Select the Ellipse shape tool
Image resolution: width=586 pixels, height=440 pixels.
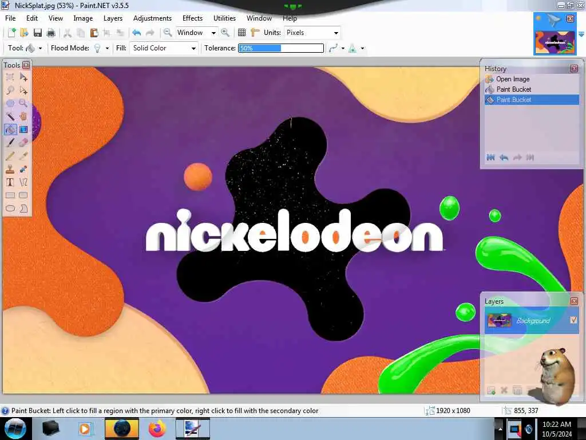(x=10, y=209)
